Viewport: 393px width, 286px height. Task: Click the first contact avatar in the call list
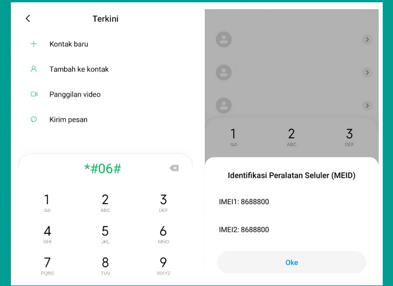coord(224,39)
